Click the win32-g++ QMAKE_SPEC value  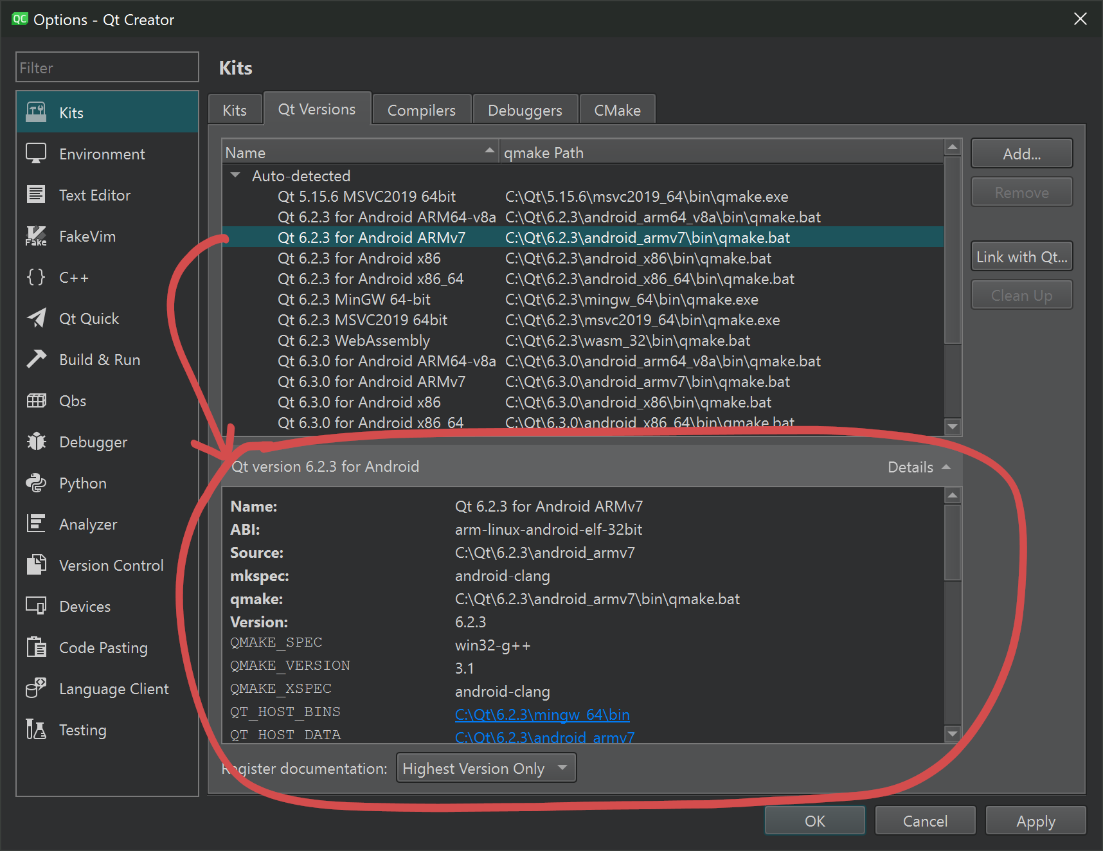(493, 645)
